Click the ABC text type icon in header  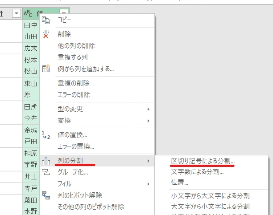pos(28,13)
